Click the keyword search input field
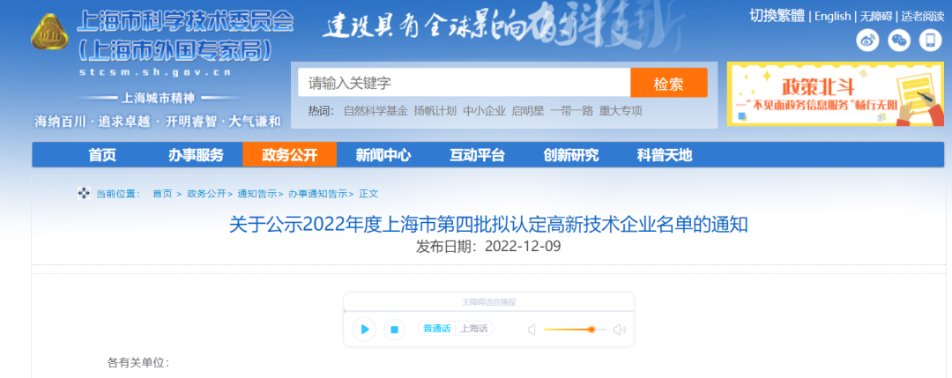The image size is (952, 378). coord(464,84)
